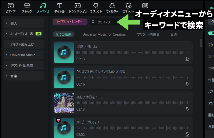
Task: Download クリスマスそりベルジングル02-AISFX track
Action: pos(187,84)
